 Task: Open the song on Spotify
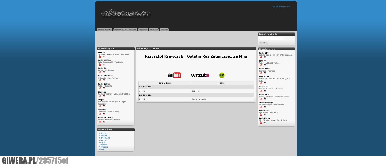[222, 75]
